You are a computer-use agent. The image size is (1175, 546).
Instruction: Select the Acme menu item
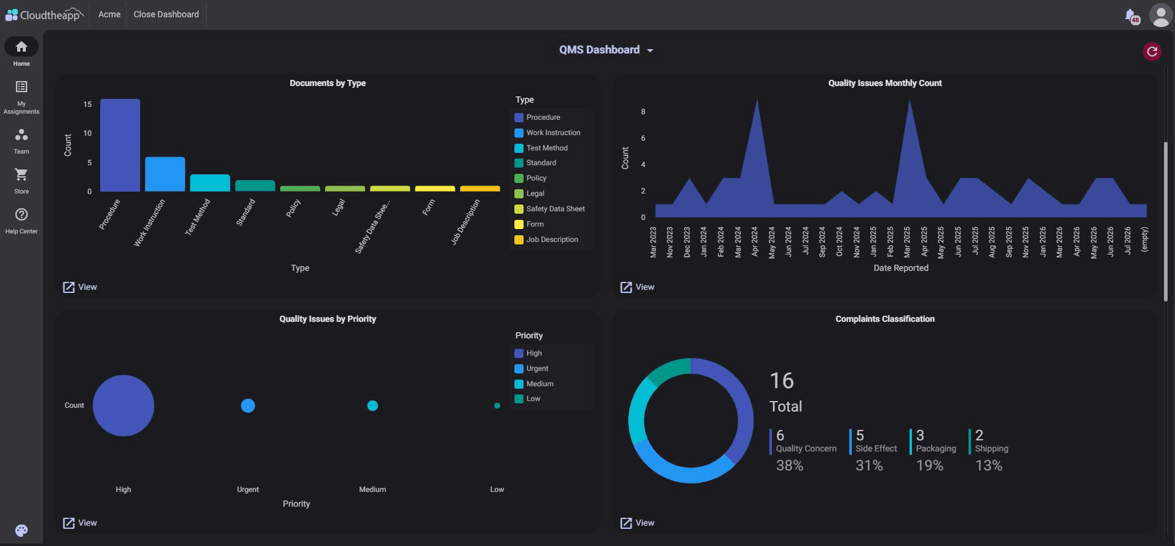pos(109,14)
